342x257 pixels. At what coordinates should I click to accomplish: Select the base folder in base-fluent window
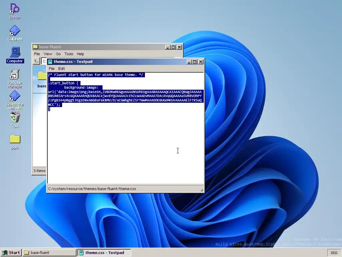[42, 79]
